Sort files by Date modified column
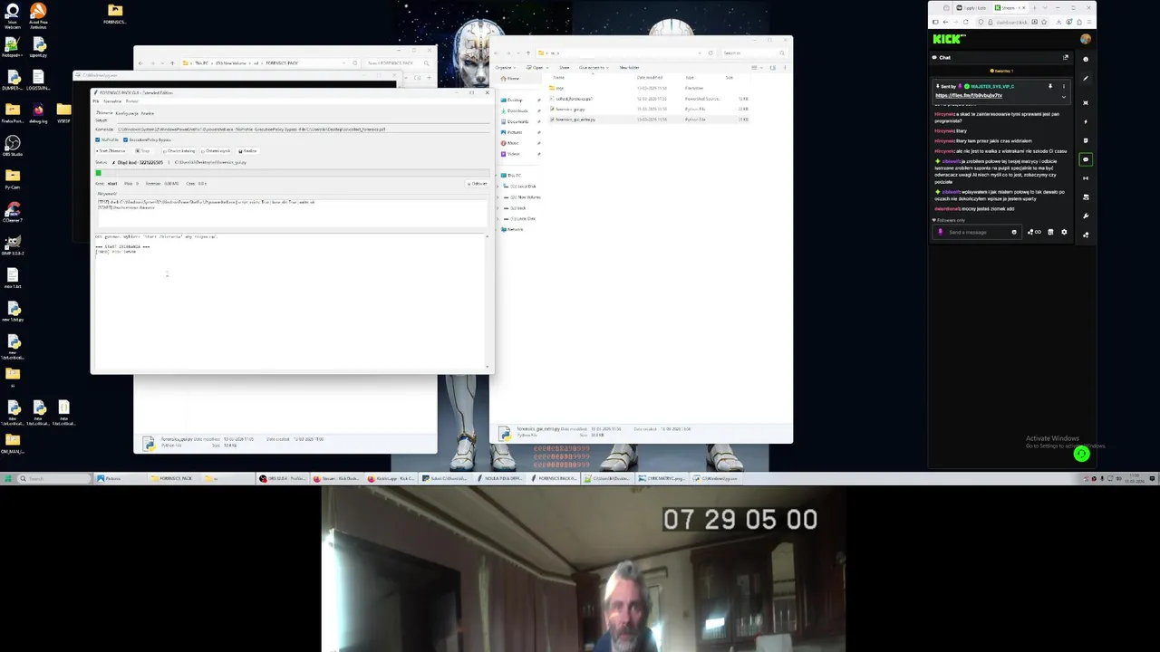Screen dimensions: 1160x652 coord(650,78)
